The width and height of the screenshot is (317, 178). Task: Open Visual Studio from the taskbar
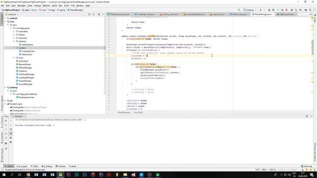coord(133,175)
